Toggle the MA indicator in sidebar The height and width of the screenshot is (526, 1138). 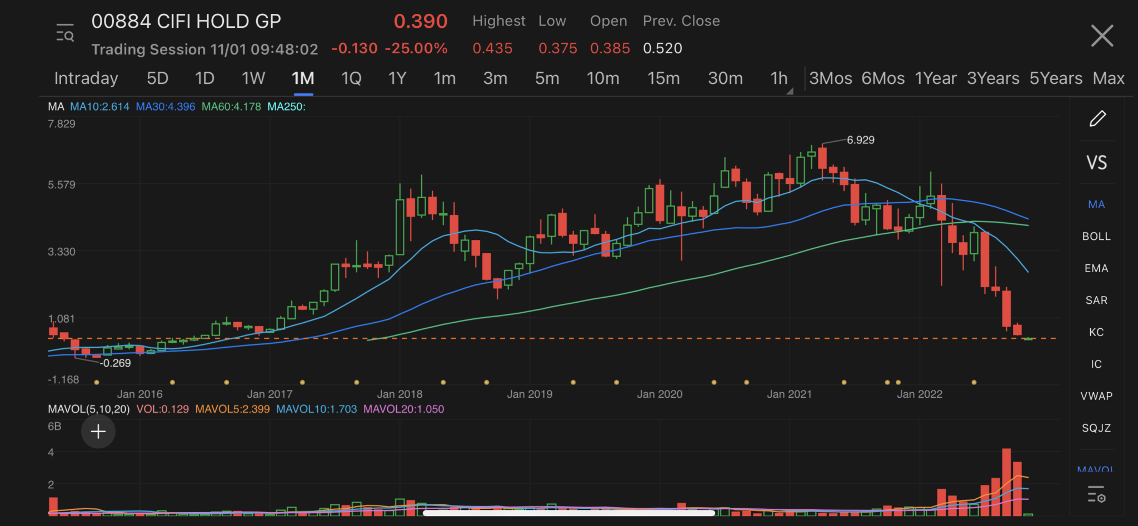[1096, 204]
